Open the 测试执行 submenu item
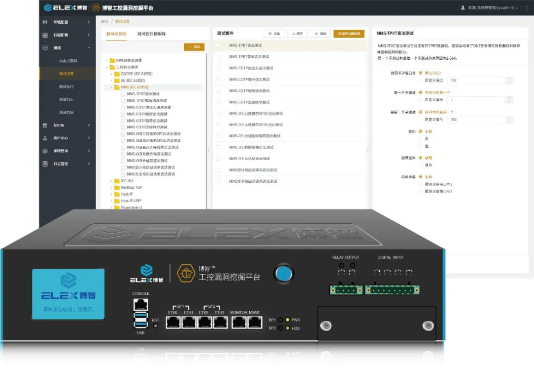Screen dimensions: 534x372 (68, 87)
